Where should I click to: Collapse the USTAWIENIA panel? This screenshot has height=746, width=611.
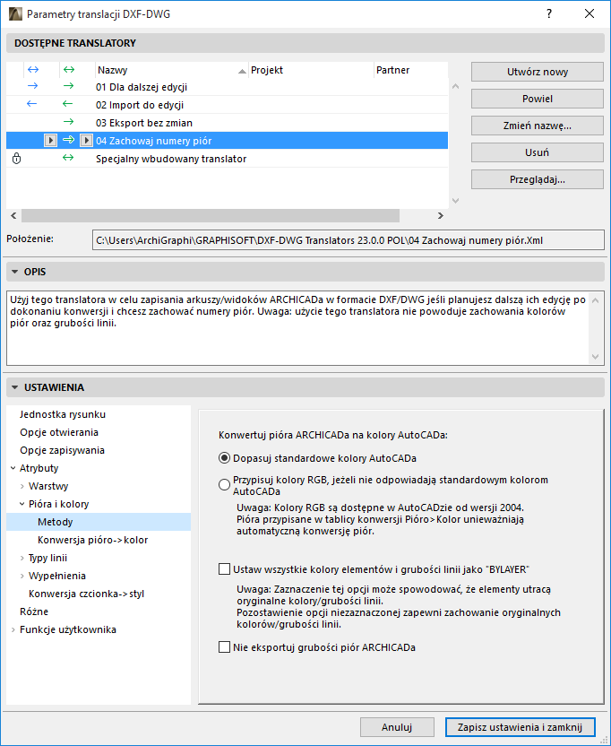[14, 387]
